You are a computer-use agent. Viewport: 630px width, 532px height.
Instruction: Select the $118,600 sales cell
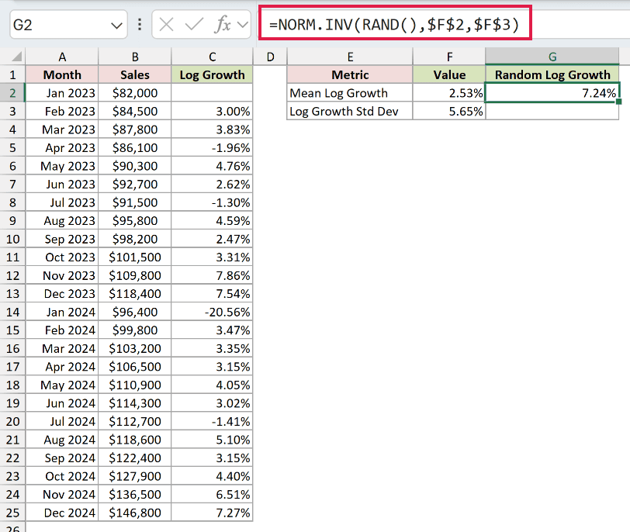click(135, 440)
